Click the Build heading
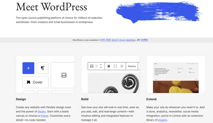Screen dimensions: 213x123 (x=85, y=99)
